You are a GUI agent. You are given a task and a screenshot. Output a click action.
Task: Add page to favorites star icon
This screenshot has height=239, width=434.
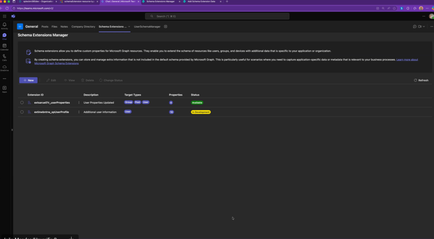(x=394, y=8)
